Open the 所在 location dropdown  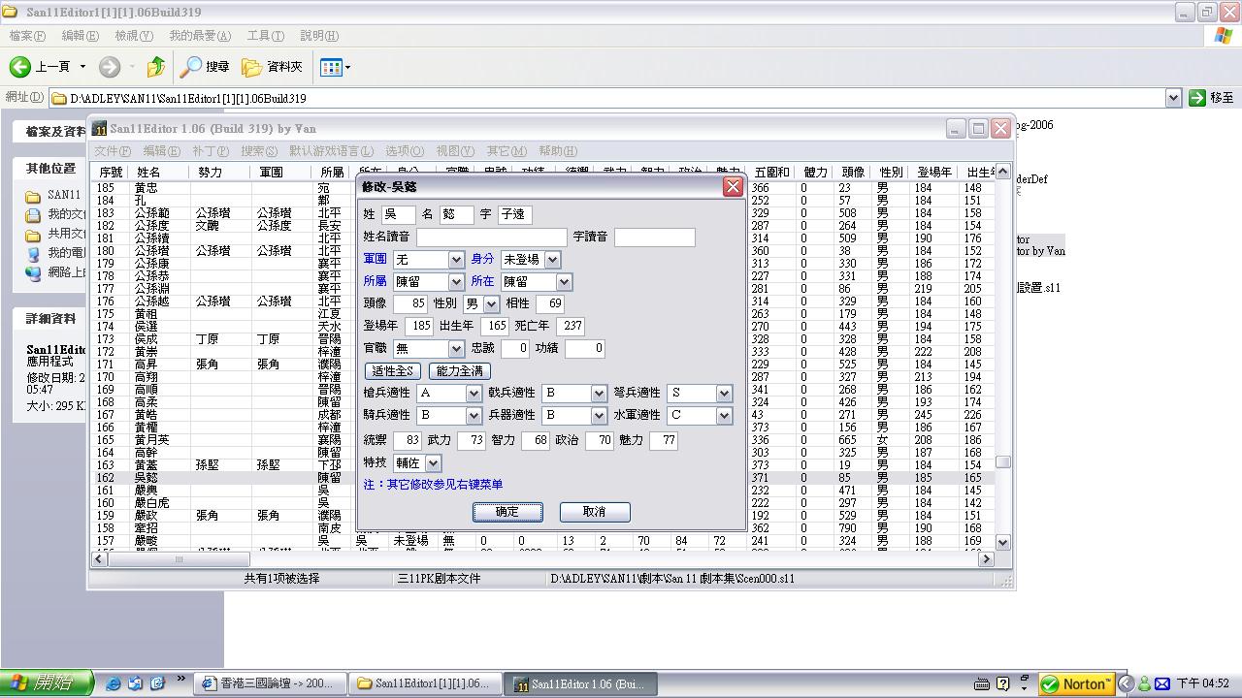click(x=564, y=282)
